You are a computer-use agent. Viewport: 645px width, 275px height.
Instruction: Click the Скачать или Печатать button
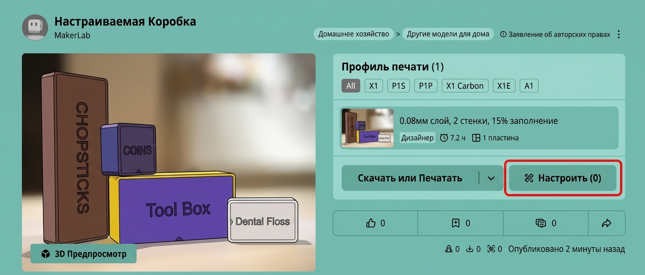pyautogui.click(x=410, y=178)
